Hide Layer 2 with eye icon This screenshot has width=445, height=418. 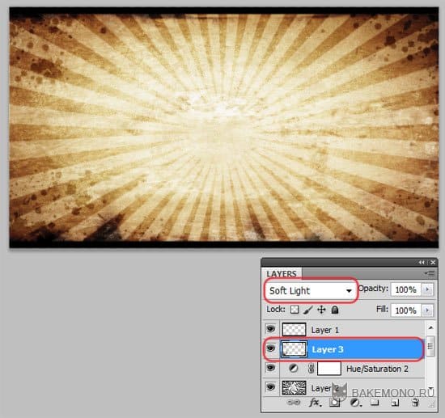click(x=270, y=387)
